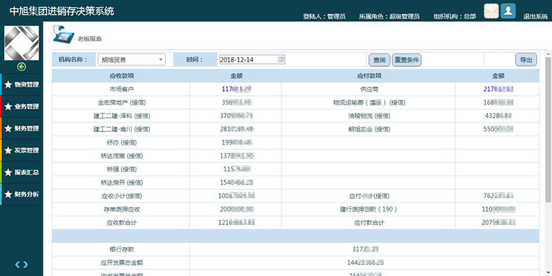
Task: Open the mail envelope icon in header
Action: point(491,11)
